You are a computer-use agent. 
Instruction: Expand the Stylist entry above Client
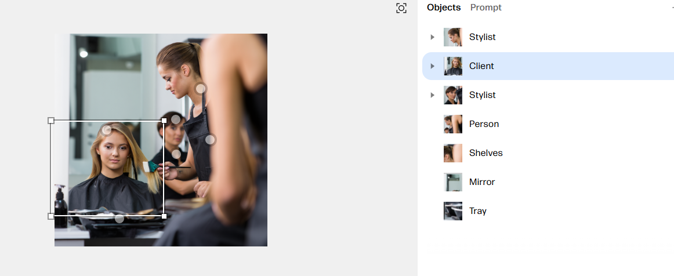(x=433, y=37)
